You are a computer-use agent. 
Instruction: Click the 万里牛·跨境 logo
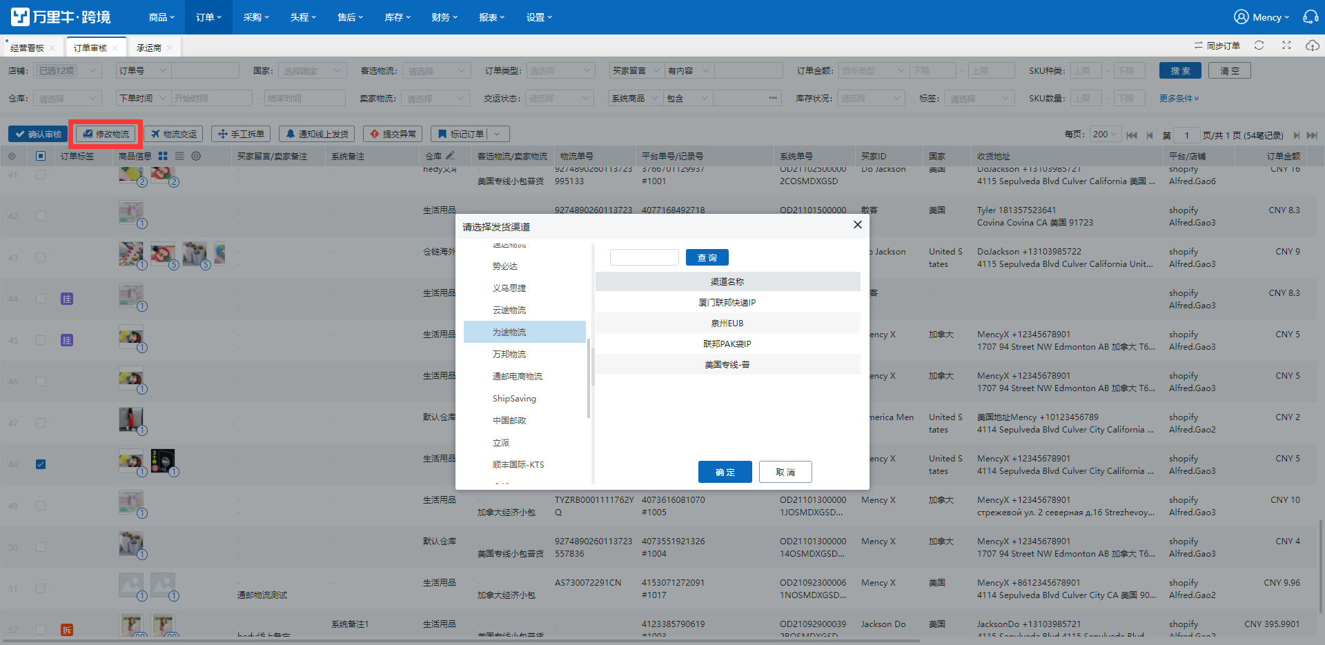click(61, 17)
